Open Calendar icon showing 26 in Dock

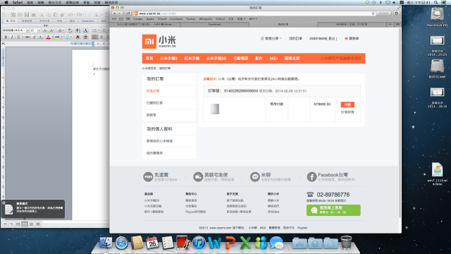coord(152,243)
